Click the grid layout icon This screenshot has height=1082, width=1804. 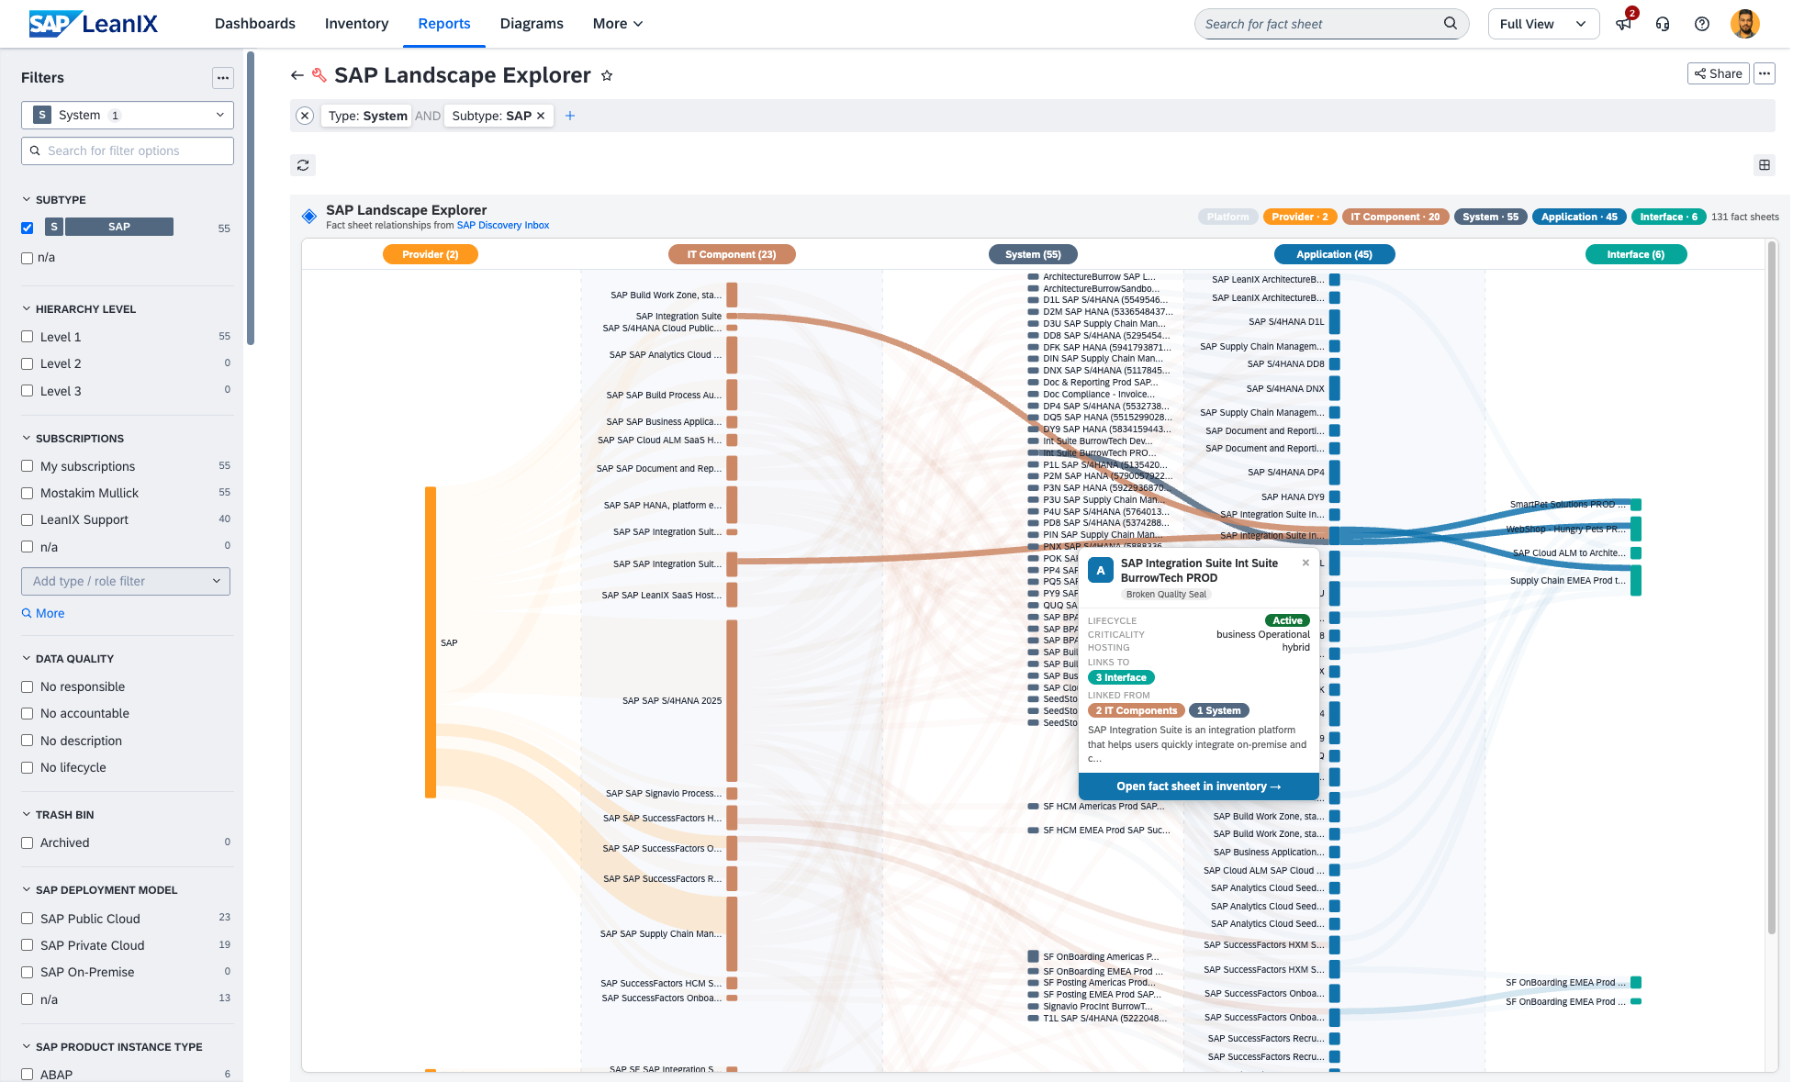1765,165
